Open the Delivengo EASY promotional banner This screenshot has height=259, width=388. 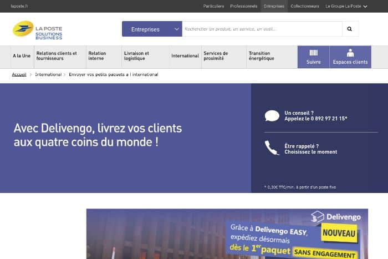pyautogui.click(x=227, y=233)
